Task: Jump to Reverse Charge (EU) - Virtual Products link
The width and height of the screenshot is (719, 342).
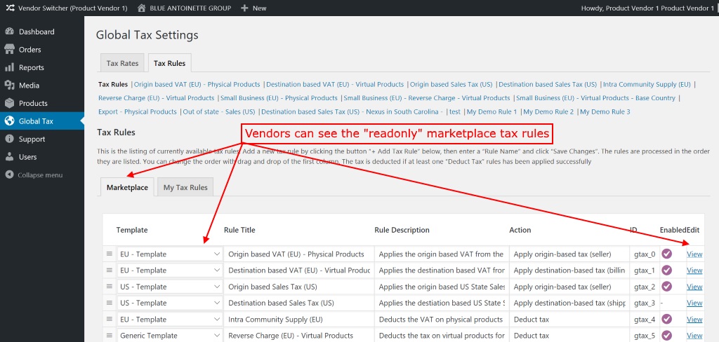Action: pos(157,98)
